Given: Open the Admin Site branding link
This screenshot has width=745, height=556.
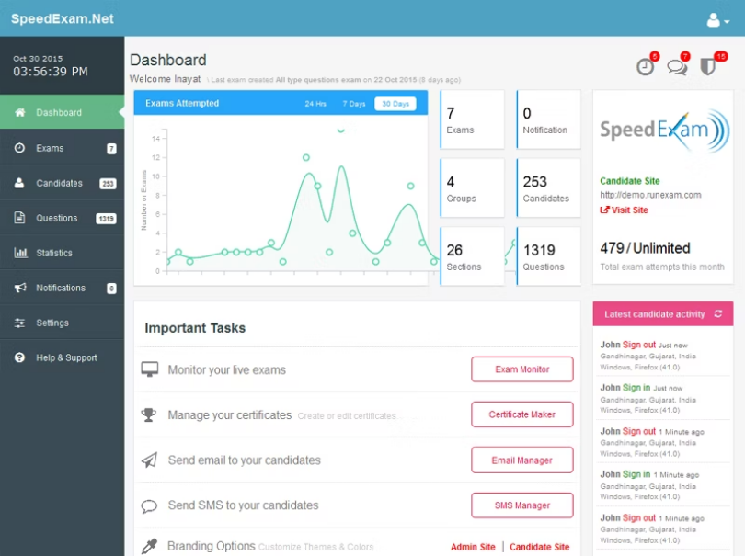Looking at the screenshot, I should click(473, 547).
